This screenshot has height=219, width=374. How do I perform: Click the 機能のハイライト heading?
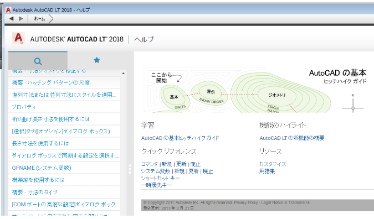[x=283, y=125]
